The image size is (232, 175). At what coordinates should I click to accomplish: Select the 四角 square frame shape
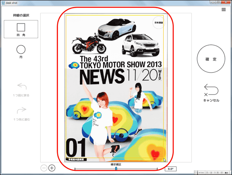pyautogui.click(x=21, y=29)
